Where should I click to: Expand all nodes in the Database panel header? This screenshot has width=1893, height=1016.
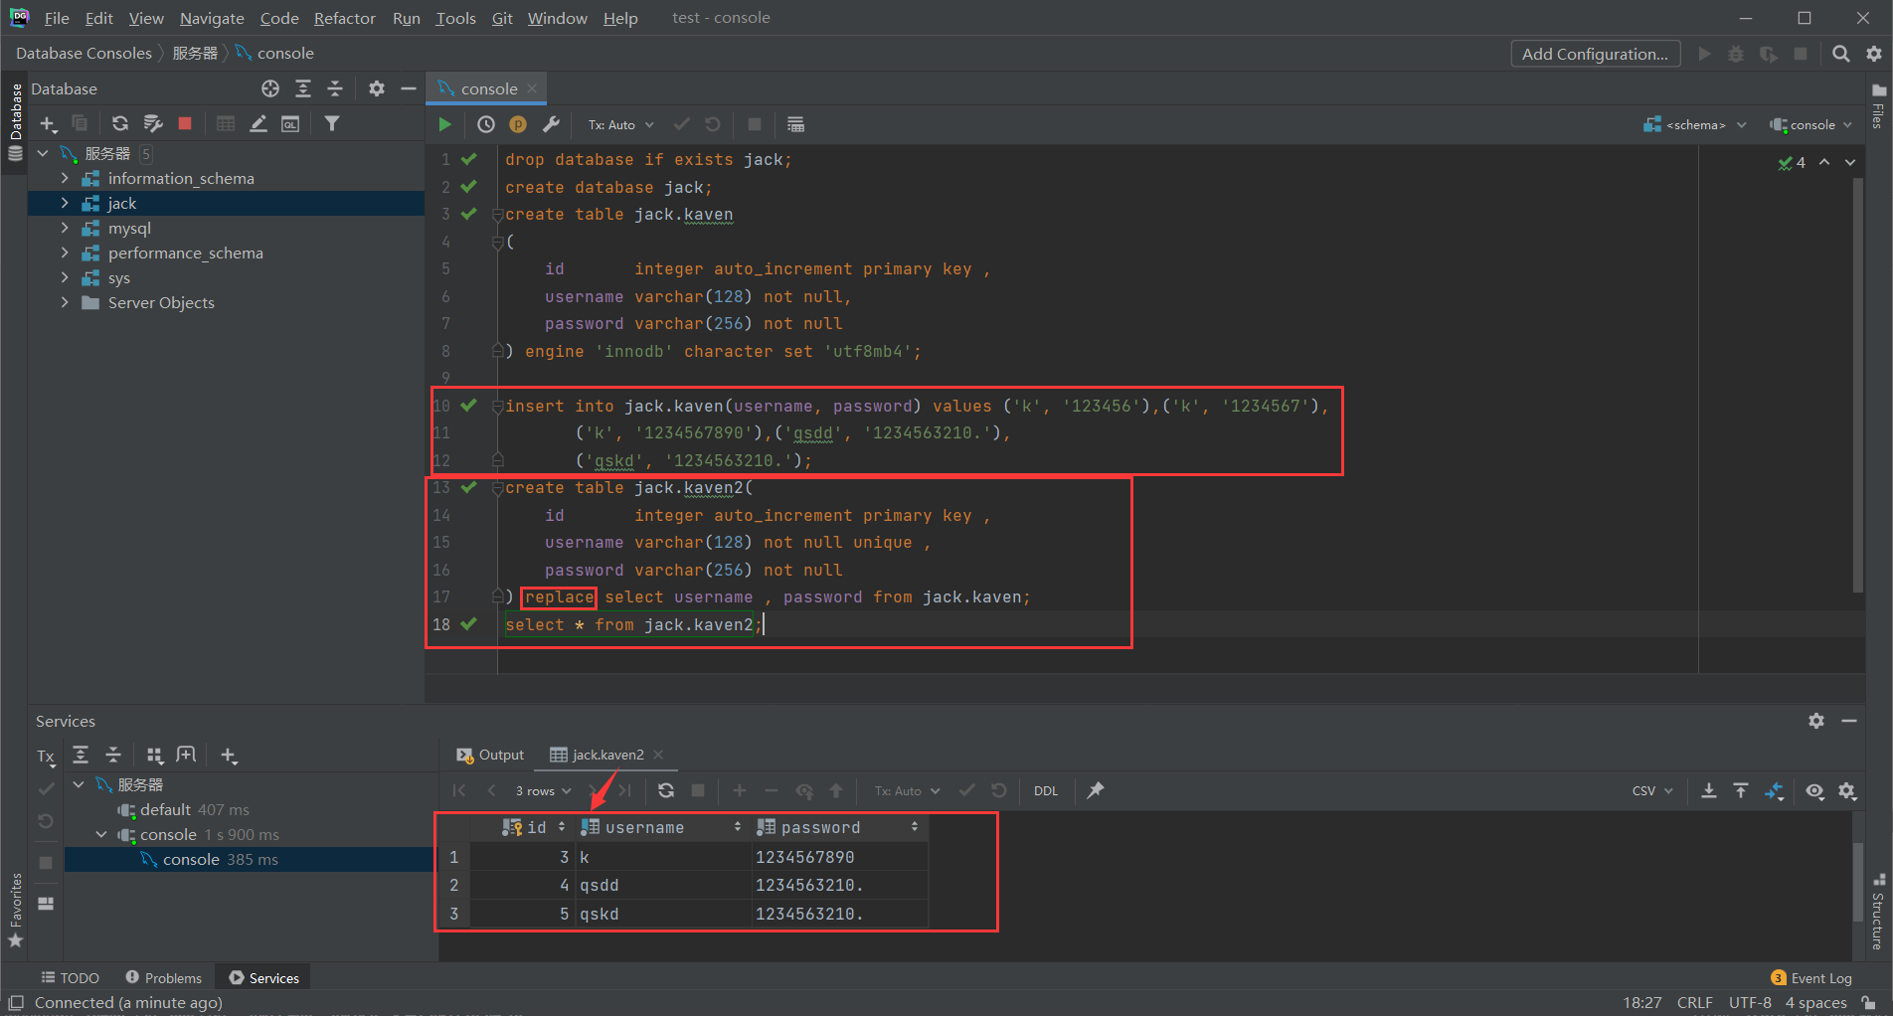[x=303, y=88]
